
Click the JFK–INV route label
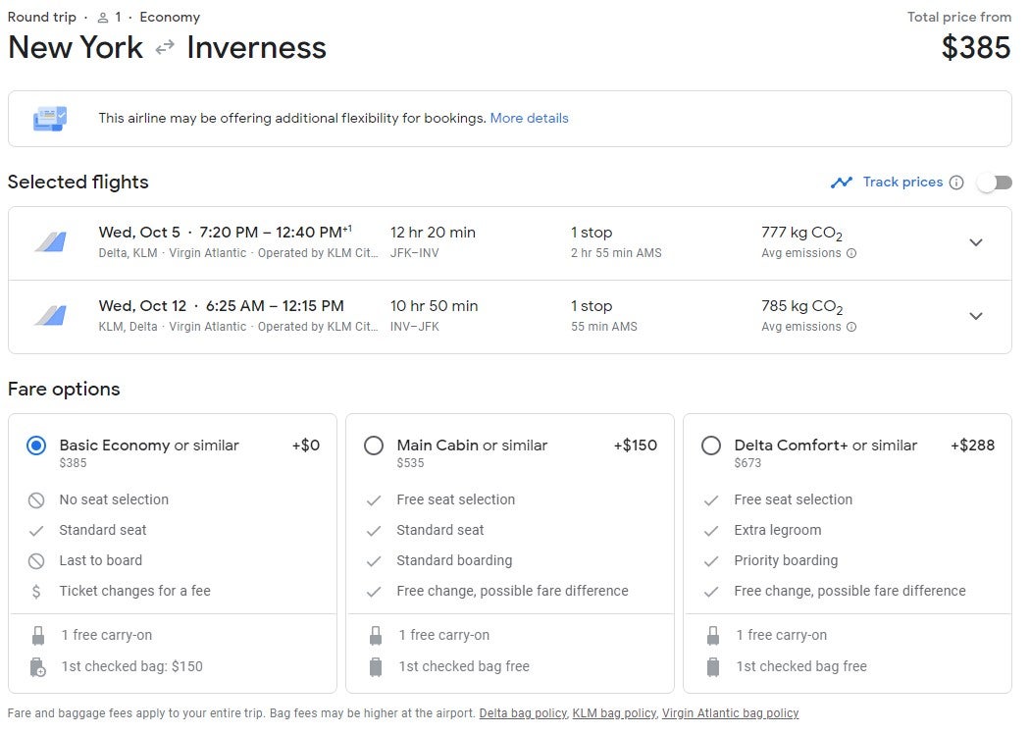click(415, 253)
